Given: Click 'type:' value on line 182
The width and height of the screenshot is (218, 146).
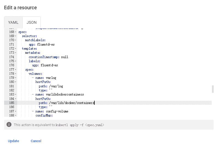Looking at the screenshot, I should tap(51, 90).
